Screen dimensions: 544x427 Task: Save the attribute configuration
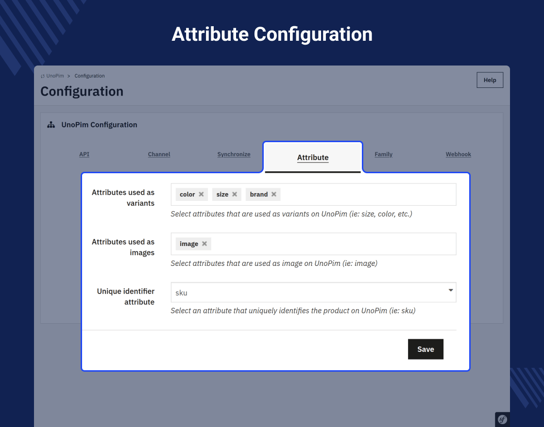(x=425, y=349)
